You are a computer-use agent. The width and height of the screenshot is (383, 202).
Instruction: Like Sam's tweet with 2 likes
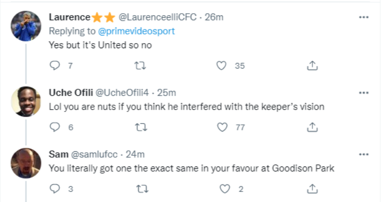coord(225,189)
